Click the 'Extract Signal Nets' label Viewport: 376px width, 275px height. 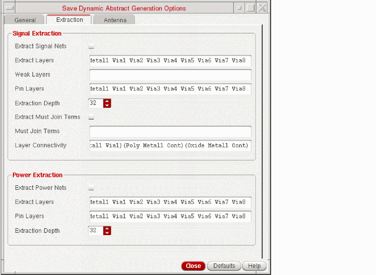pos(41,46)
